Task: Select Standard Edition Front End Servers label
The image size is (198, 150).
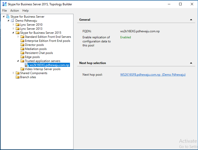Action: pyautogui.click(x=48, y=37)
